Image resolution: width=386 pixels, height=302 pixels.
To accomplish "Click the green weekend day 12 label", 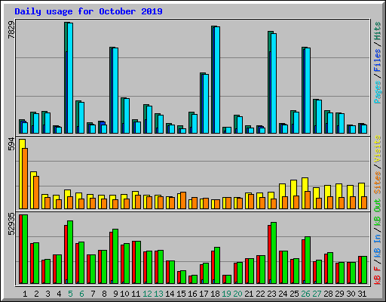I will [x=147, y=294].
